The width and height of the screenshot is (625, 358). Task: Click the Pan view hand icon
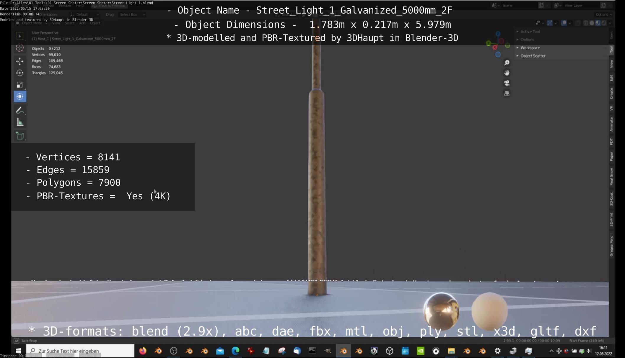point(507,73)
